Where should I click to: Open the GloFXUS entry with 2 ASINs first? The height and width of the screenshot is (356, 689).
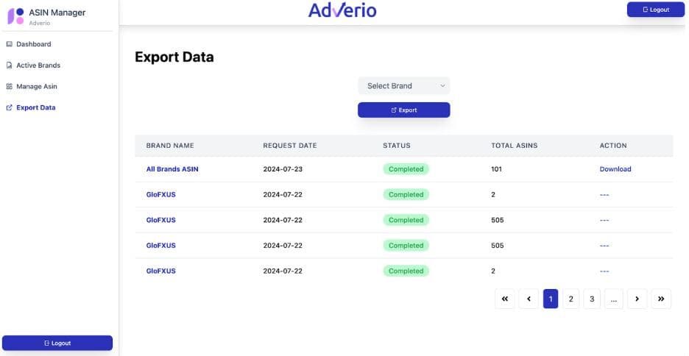160,194
